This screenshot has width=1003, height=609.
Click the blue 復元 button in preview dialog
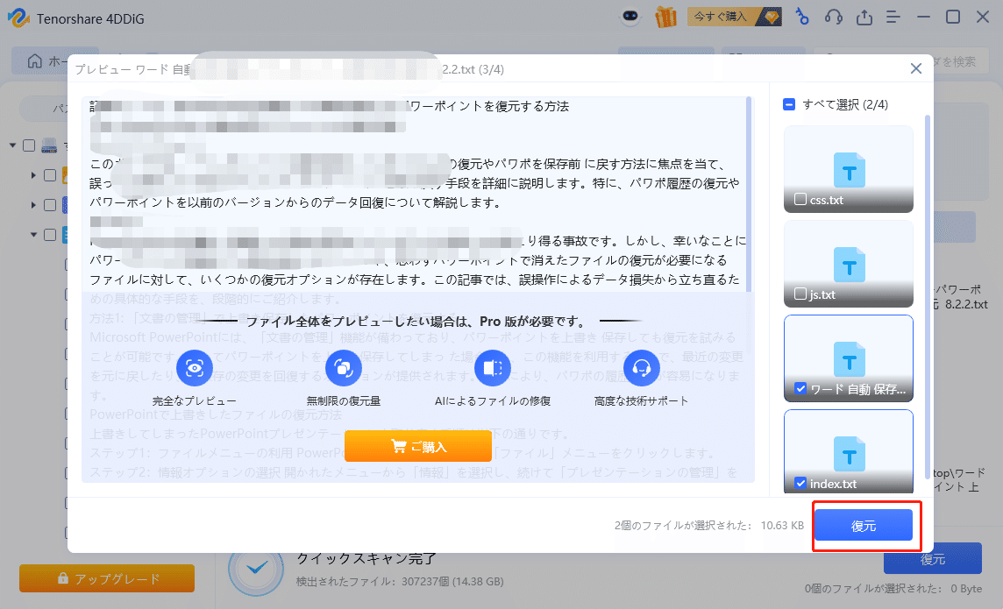tap(864, 526)
